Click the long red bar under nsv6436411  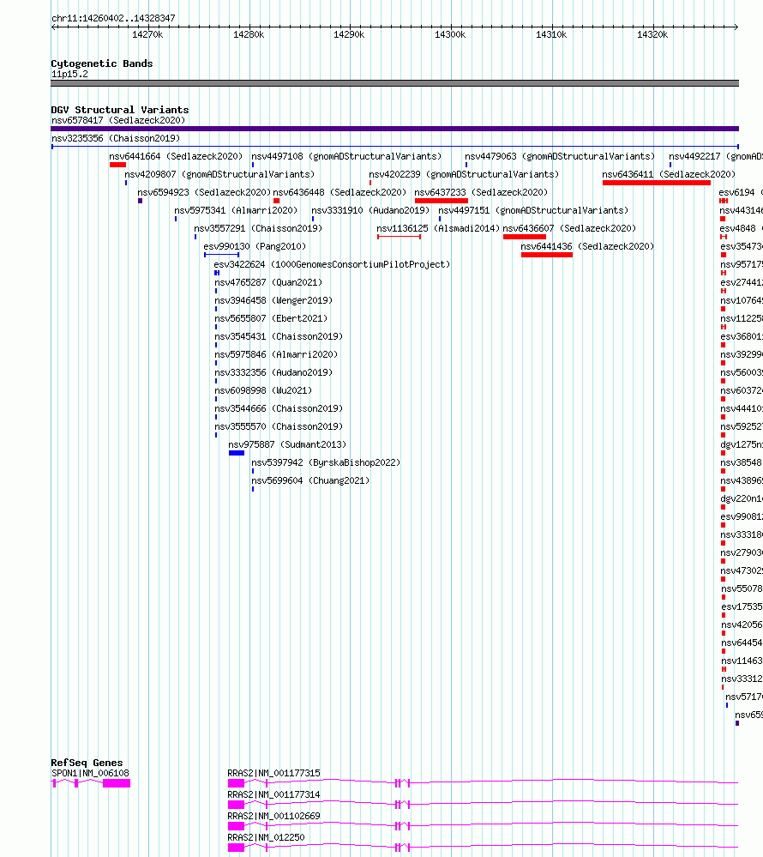coord(657,183)
